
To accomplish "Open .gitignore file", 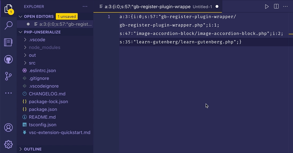I will pyautogui.click(x=39, y=78).
